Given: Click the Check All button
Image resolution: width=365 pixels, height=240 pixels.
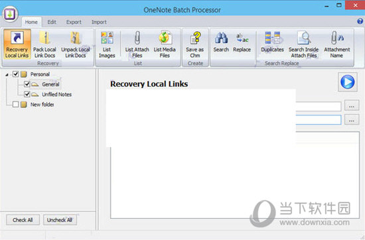Looking at the screenshot, I should pos(23,219).
